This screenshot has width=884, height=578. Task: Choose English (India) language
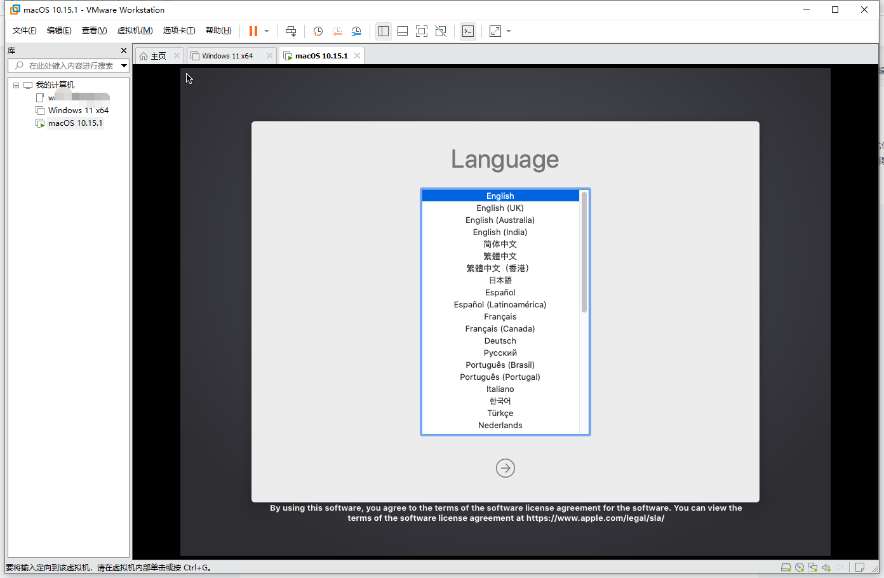(x=500, y=232)
